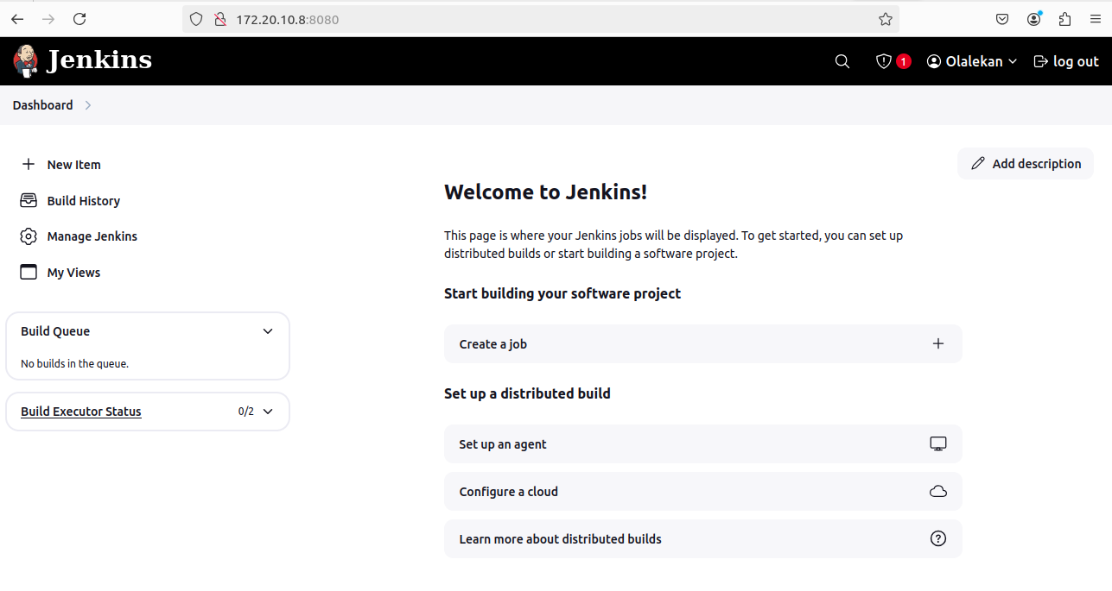
Task: Click the Add description button
Action: tap(1026, 164)
